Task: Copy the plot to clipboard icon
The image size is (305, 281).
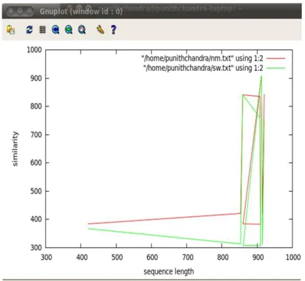Action: pos(11,30)
